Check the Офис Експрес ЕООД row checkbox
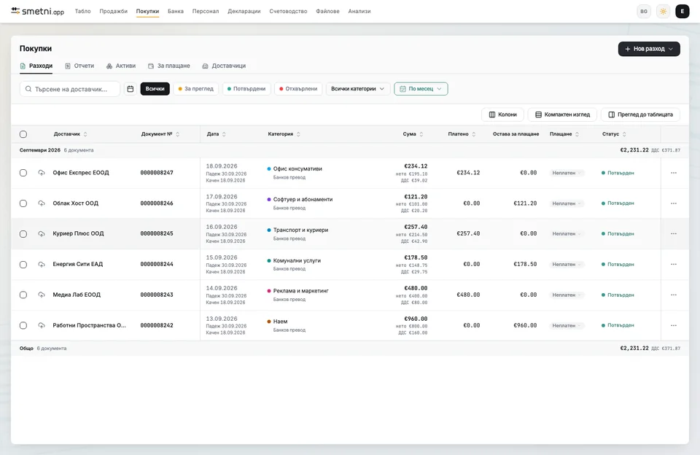This screenshot has width=700, height=455. click(23, 173)
